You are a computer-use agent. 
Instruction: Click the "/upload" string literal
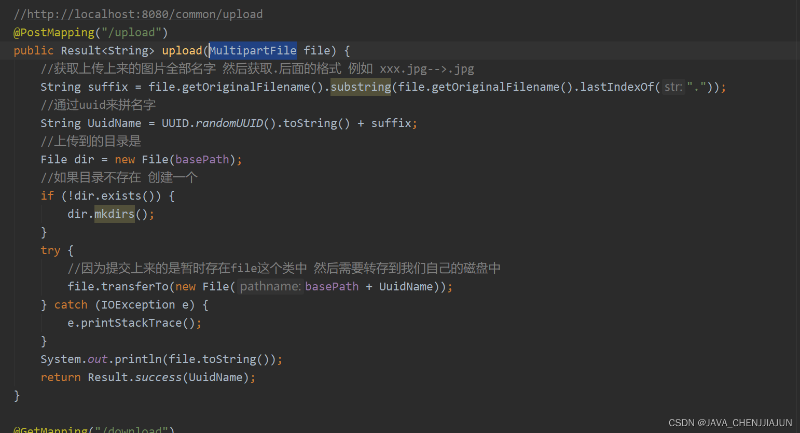(x=131, y=32)
